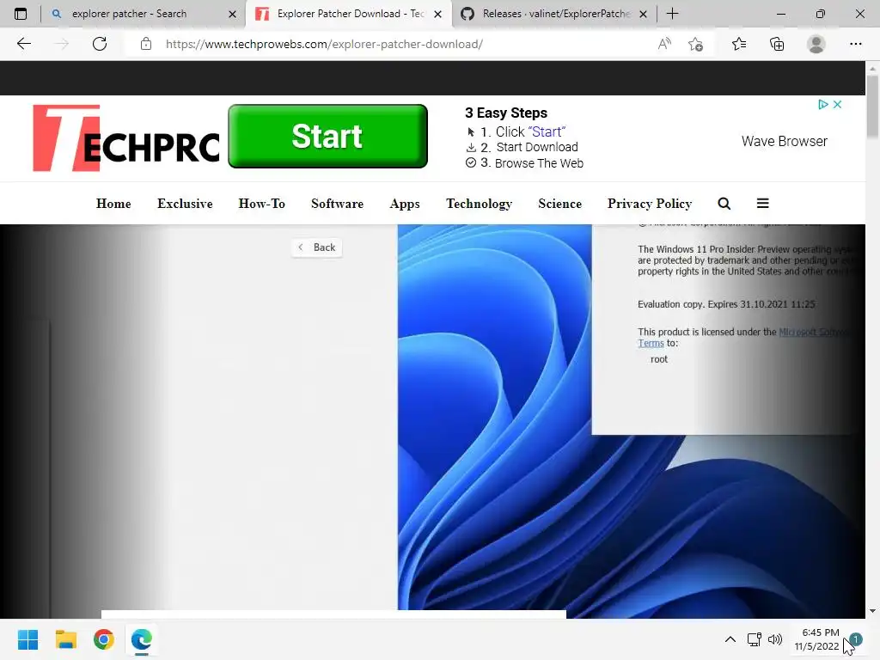Go back to the previous page
The width and height of the screenshot is (880, 660).
click(23, 44)
